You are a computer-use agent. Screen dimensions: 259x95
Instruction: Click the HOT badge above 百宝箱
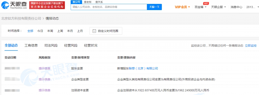point(206,3)
